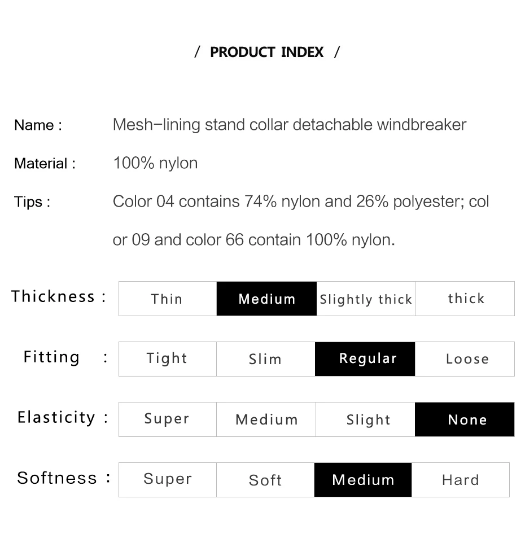Select Medium in Softness row
Viewport: 525px width, 560px height.
(x=363, y=480)
